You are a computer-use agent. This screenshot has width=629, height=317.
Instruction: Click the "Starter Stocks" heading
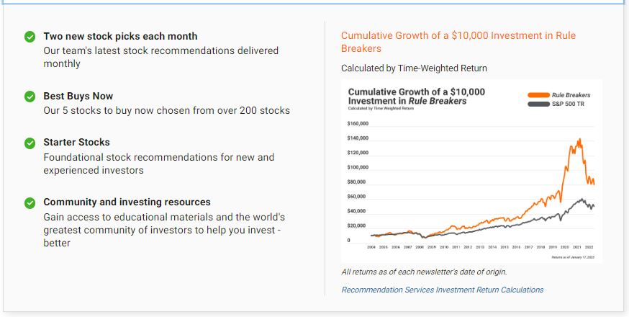tap(76, 142)
